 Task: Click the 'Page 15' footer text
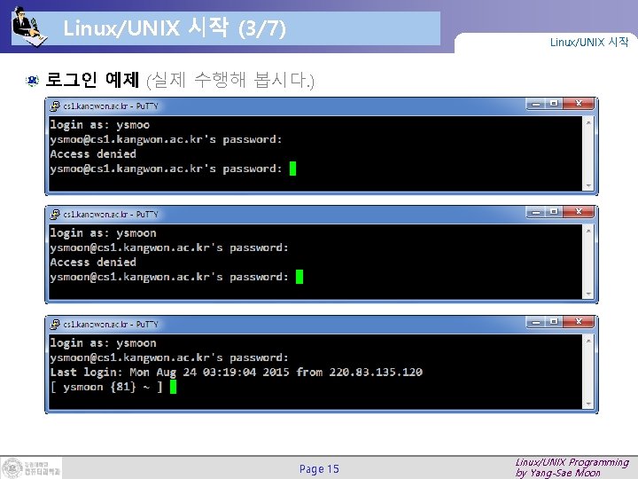[319, 469]
